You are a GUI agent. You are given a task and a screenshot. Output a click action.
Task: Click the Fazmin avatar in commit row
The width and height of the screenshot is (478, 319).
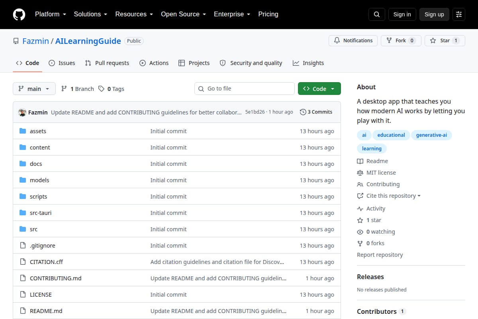pyautogui.click(x=22, y=112)
